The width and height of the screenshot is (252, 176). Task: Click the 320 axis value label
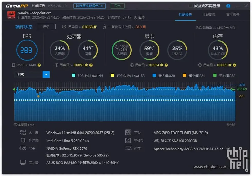242,85
